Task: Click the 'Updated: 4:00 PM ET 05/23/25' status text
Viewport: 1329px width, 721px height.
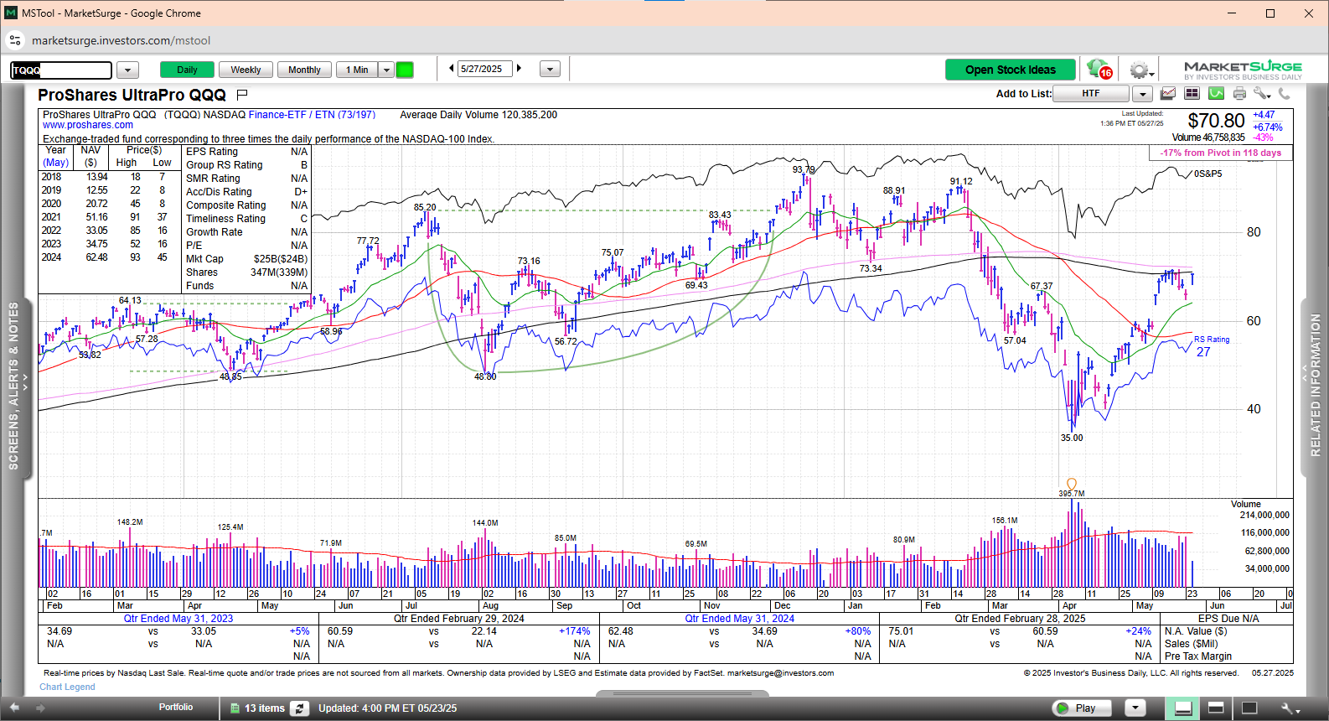Action: [388, 708]
